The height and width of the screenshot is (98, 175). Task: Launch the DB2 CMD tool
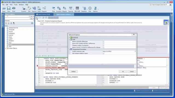coord(77,9)
